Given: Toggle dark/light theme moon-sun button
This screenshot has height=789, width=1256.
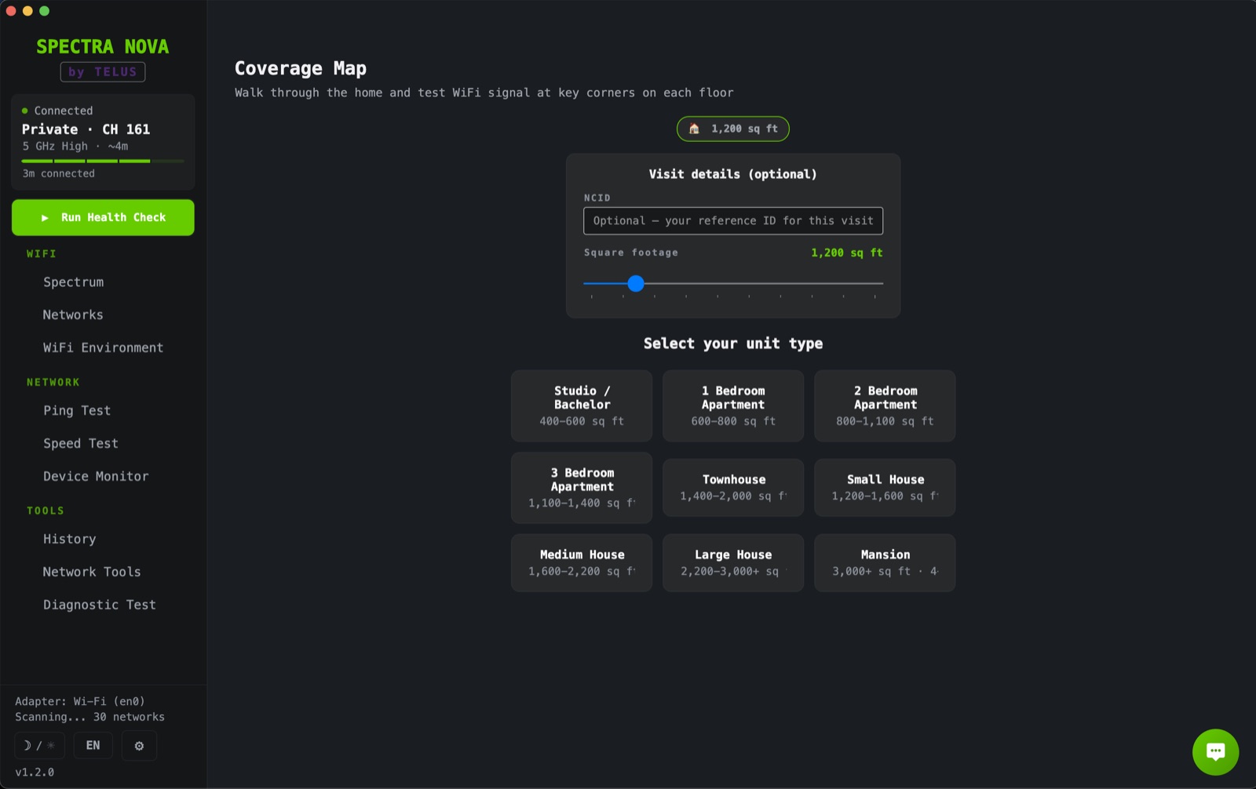Looking at the screenshot, I should tap(39, 745).
